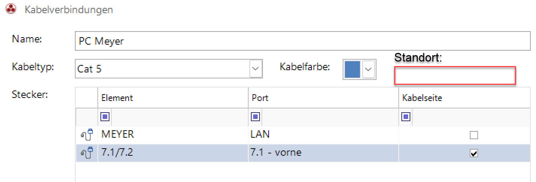Open the Kabeltyp dropdown arrow
Image resolution: width=536 pixels, height=182 pixels.
click(x=256, y=69)
